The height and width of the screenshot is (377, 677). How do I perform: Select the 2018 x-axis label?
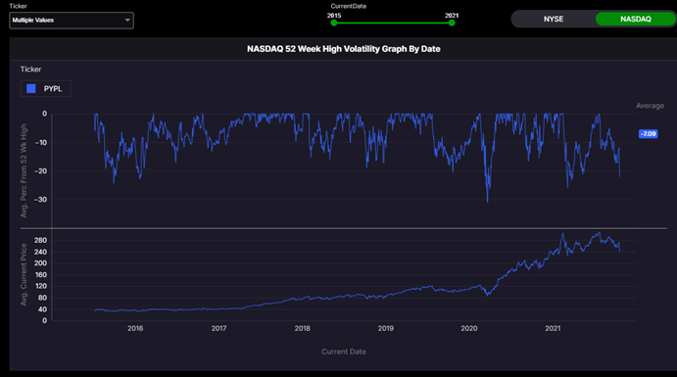coord(302,328)
